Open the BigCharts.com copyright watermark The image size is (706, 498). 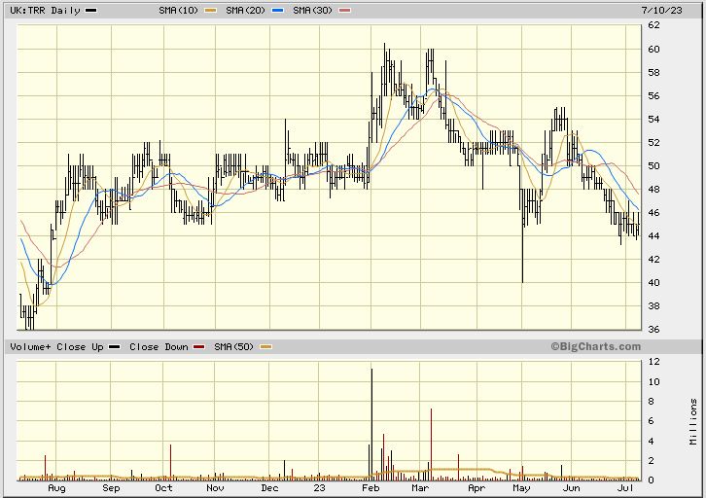coord(595,346)
